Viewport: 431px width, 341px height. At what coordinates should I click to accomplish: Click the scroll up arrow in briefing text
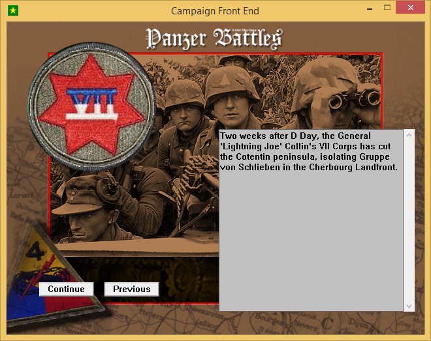tap(409, 135)
